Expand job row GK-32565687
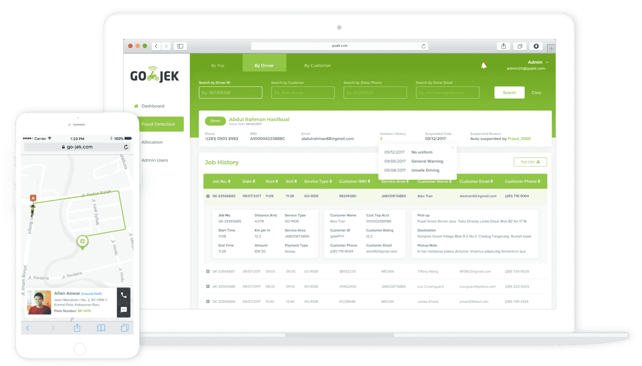This screenshot has width=642, height=366. pos(208,272)
